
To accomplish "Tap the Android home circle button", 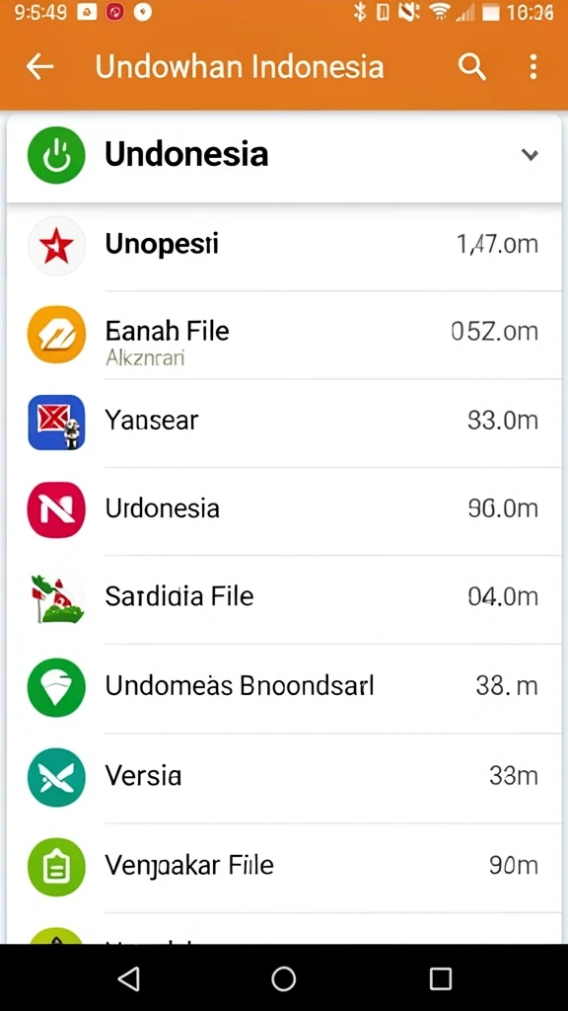I will click(x=284, y=978).
